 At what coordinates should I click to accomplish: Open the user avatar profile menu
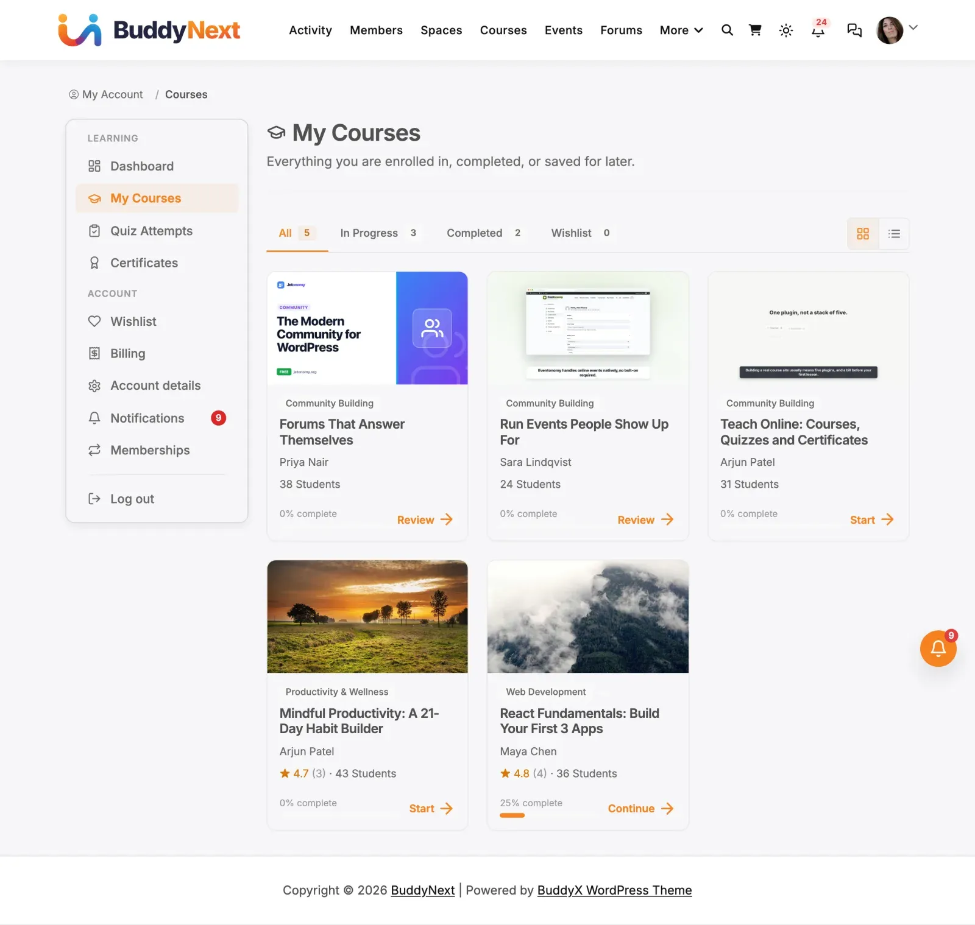[890, 30]
